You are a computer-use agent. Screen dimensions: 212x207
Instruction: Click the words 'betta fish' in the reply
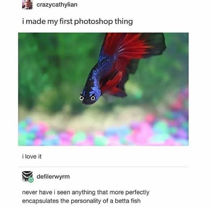point(128,201)
